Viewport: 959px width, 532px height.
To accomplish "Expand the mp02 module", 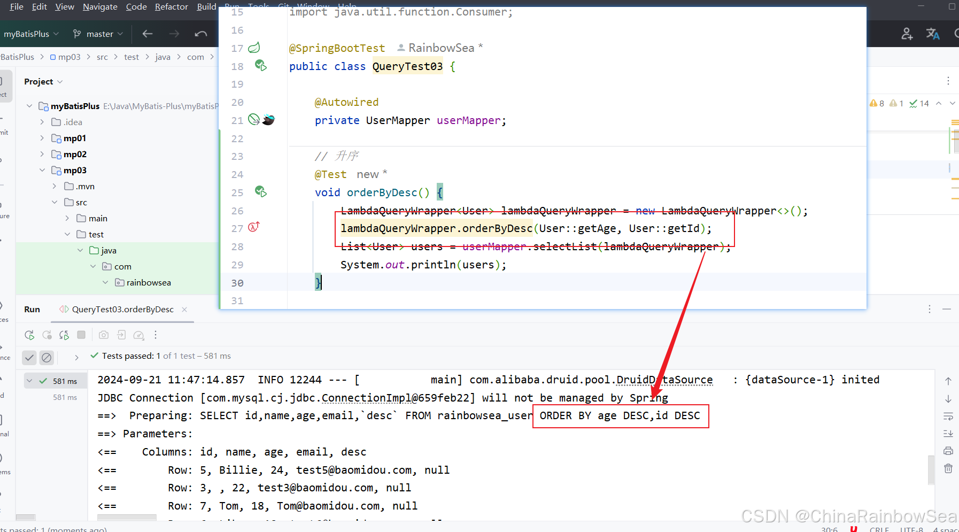I will (x=42, y=154).
